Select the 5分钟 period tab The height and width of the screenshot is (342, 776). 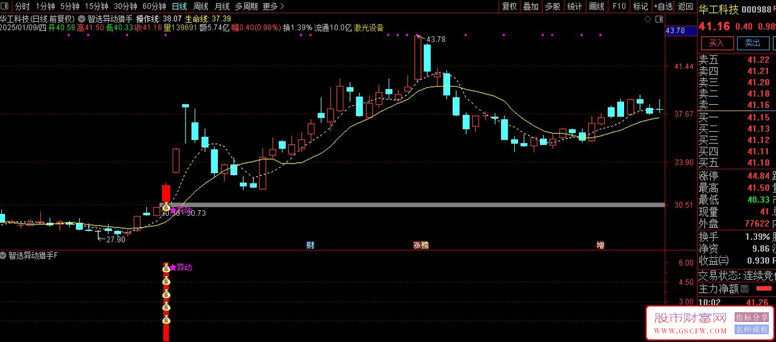[x=70, y=6]
